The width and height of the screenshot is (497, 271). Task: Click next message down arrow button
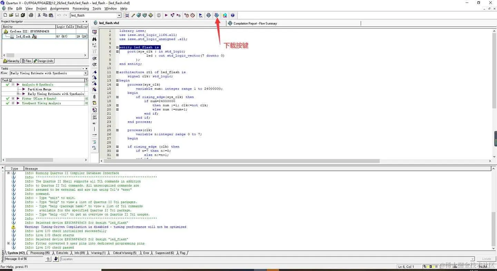(x=56, y=259)
